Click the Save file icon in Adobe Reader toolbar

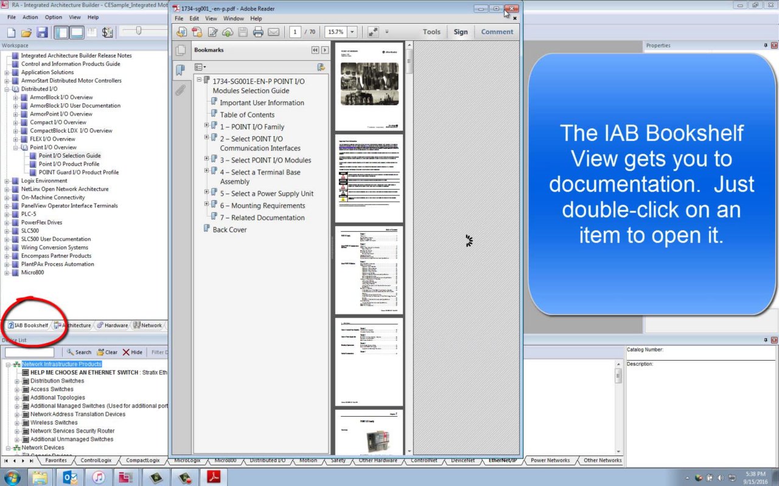pos(243,32)
